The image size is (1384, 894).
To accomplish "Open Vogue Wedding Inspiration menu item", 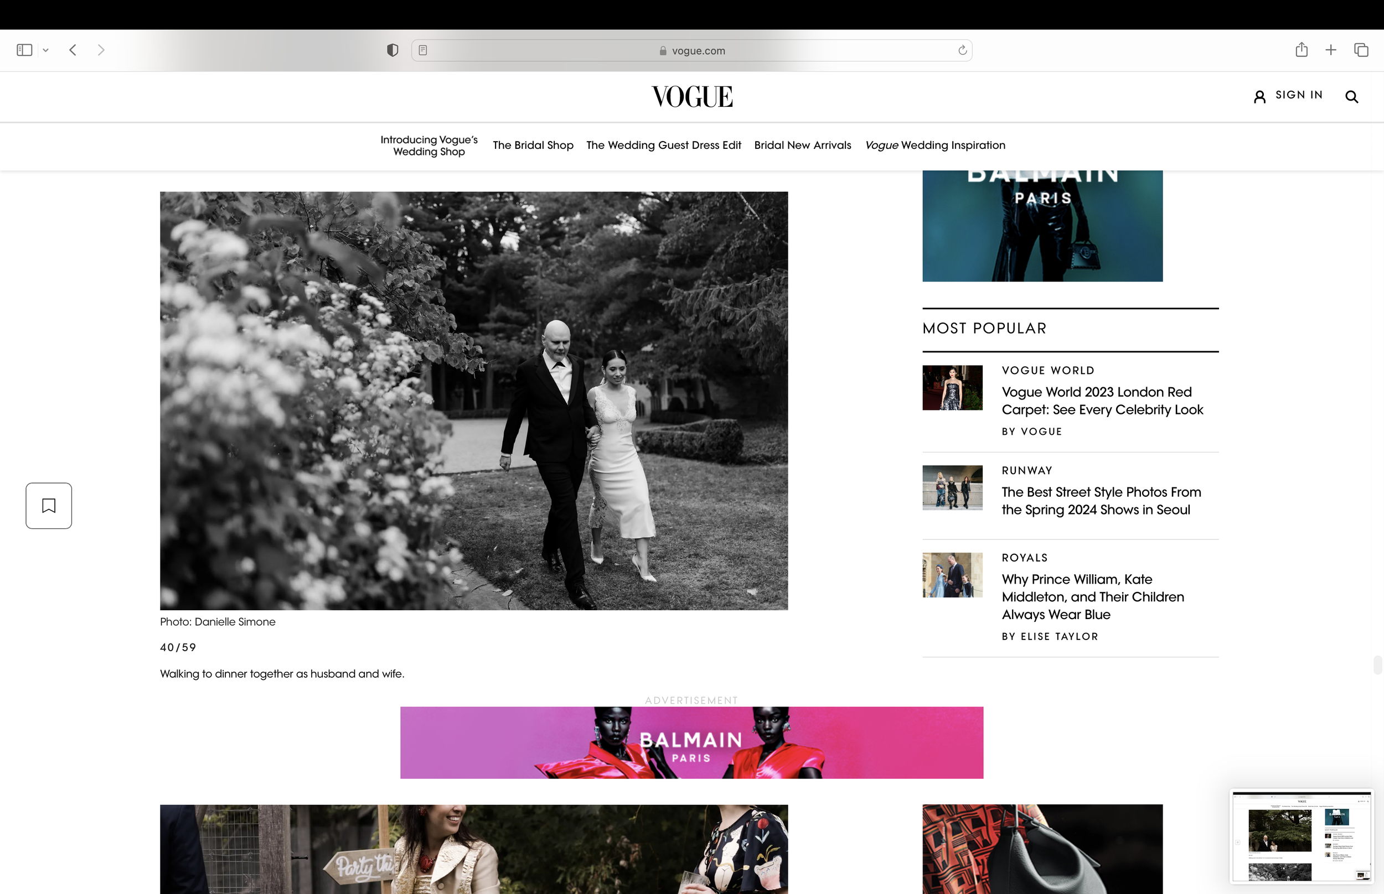I will pyautogui.click(x=934, y=145).
